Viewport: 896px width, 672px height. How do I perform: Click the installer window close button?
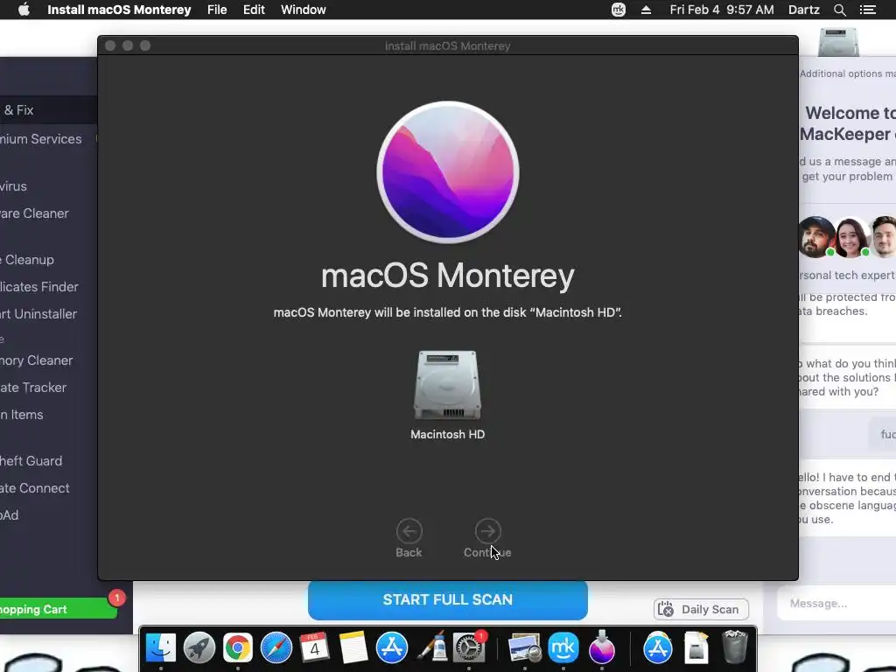[111, 45]
